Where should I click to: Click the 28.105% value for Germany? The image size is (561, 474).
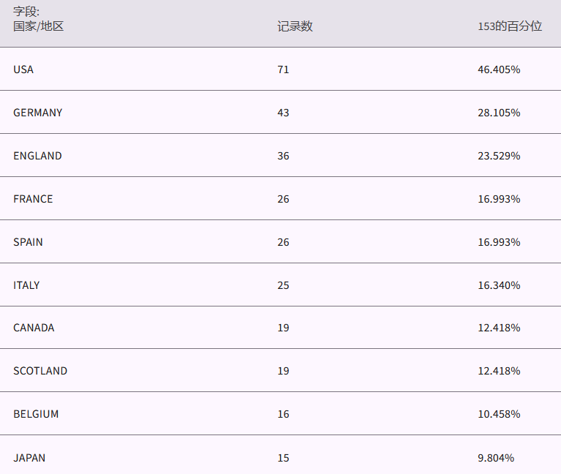coord(499,113)
